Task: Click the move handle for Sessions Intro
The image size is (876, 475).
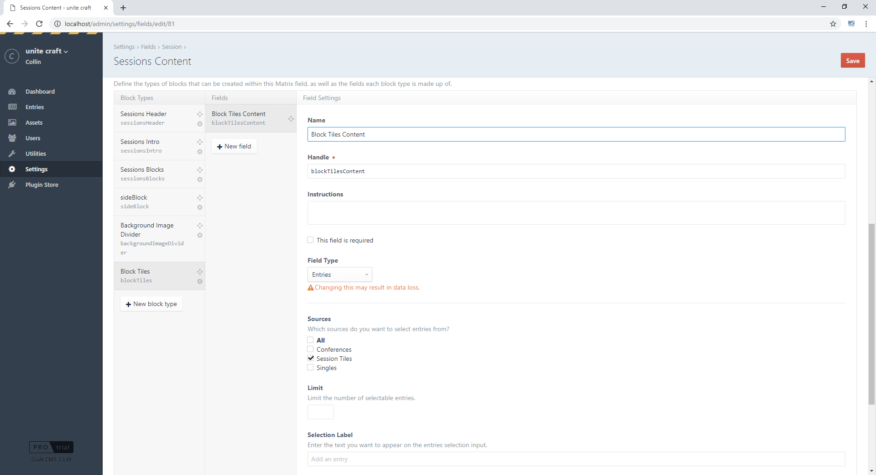Action: (199, 142)
